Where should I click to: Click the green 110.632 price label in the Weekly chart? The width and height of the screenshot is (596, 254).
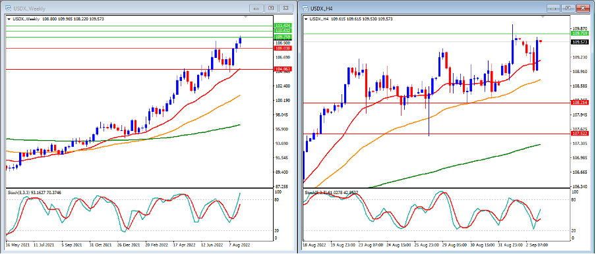pyautogui.click(x=282, y=31)
